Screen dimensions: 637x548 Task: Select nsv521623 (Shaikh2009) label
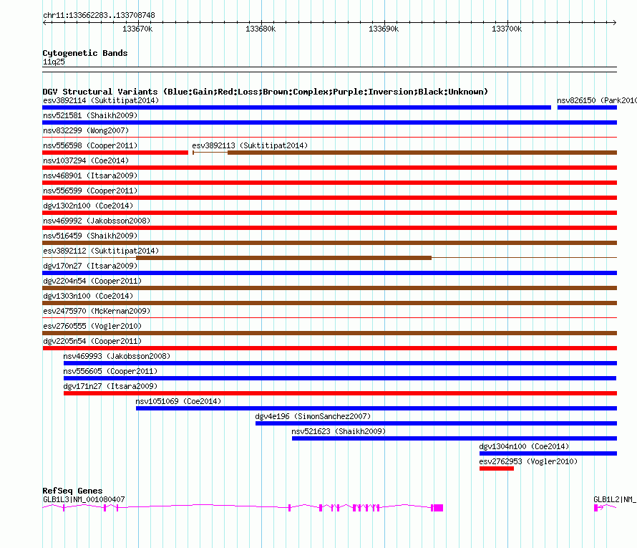pyautogui.click(x=339, y=431)
